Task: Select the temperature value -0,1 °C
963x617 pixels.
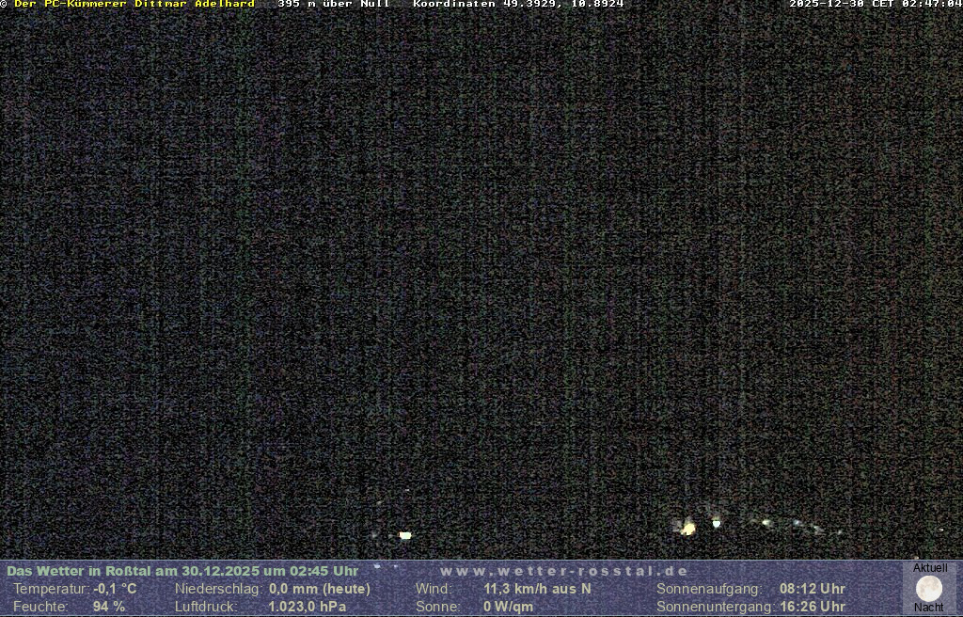Action: point(115,589)
